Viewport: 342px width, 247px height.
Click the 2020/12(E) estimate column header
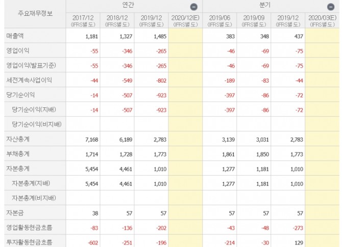tap(185, 20)
